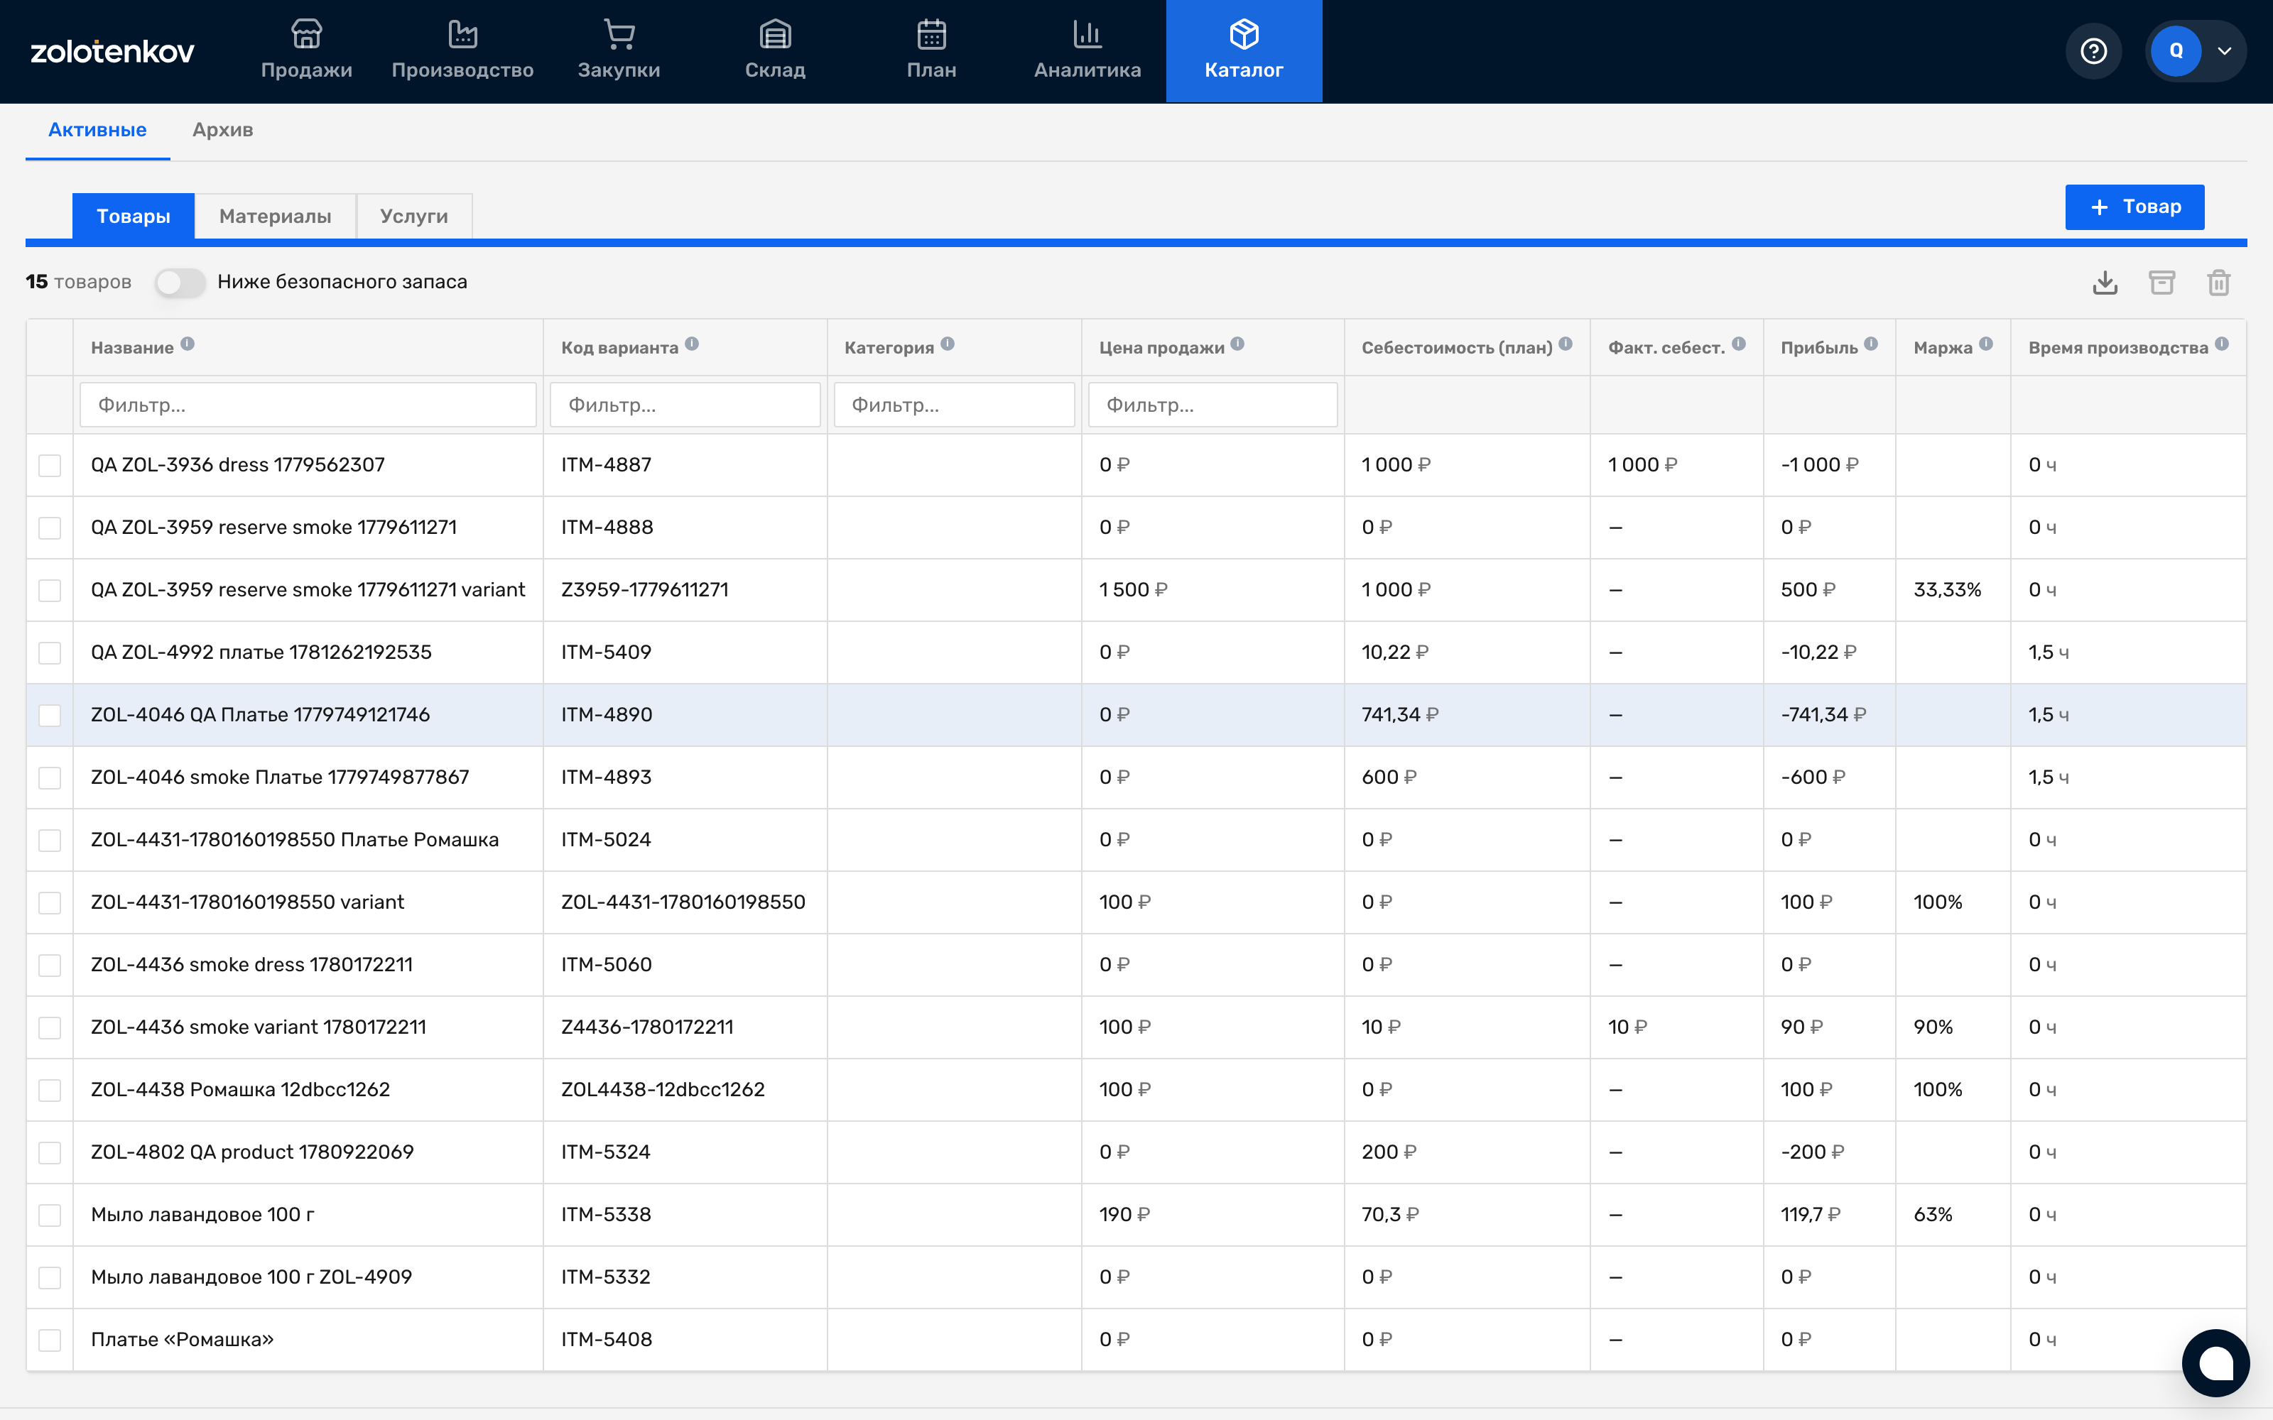This screenshot has width=2273, height=1420.
Task: Click the + Товар button
Action: pos(2134,207)
